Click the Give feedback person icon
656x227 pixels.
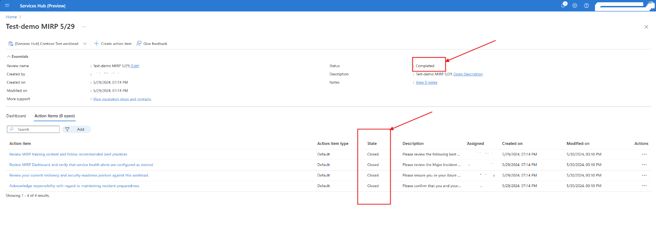coord(139,44)
